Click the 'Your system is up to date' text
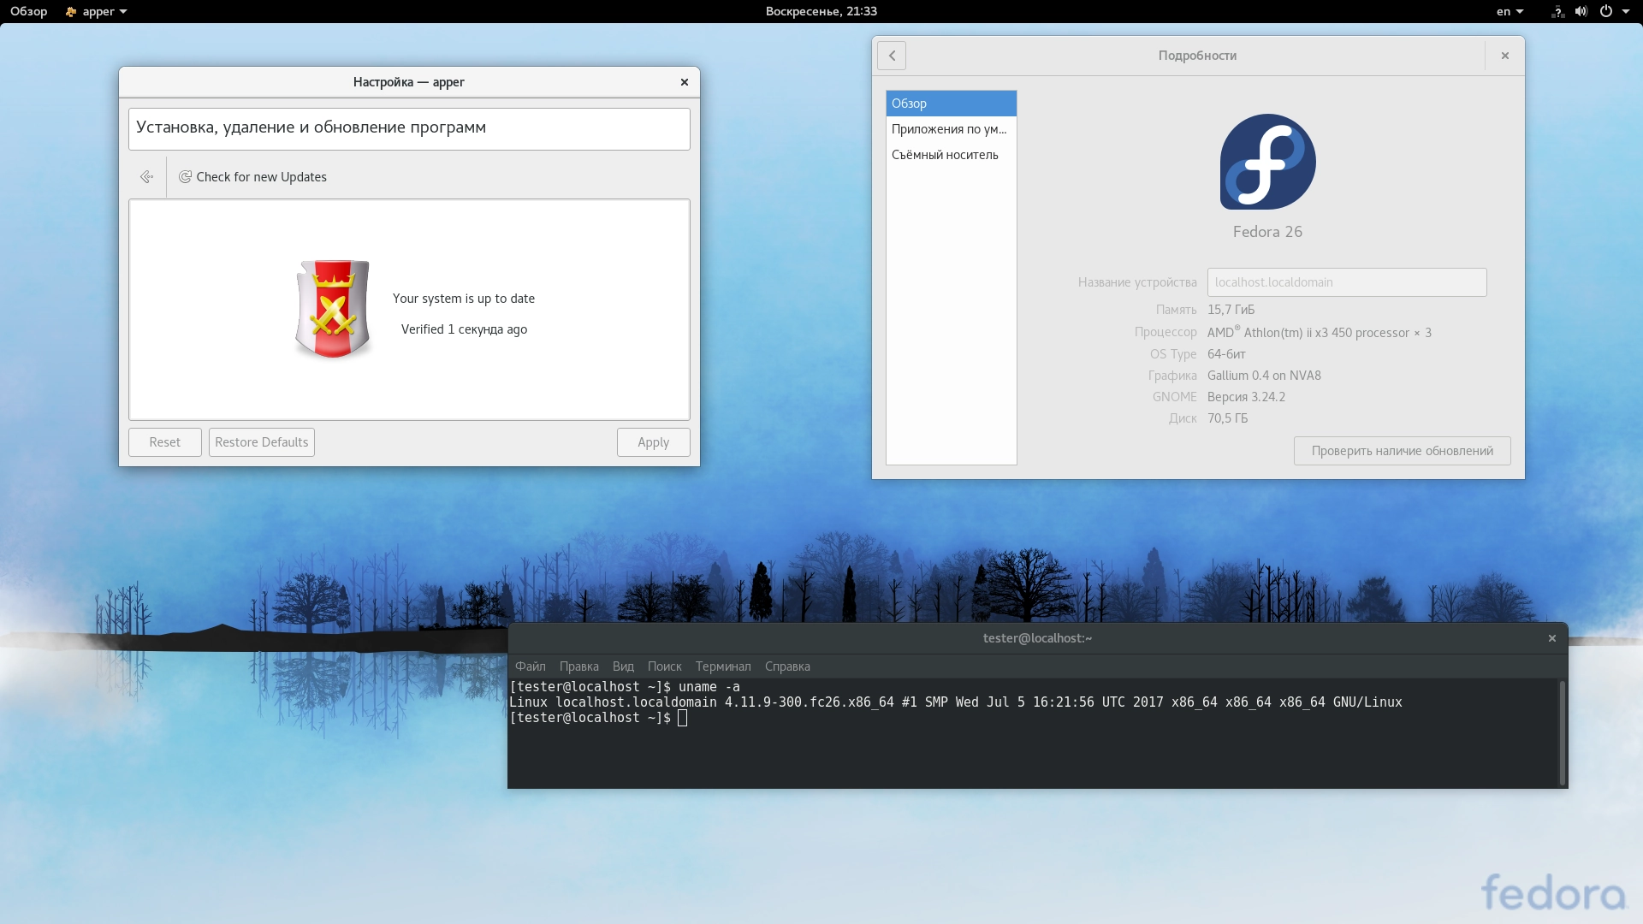This screenshot has width=1643, height=924. tap(464, 299)
